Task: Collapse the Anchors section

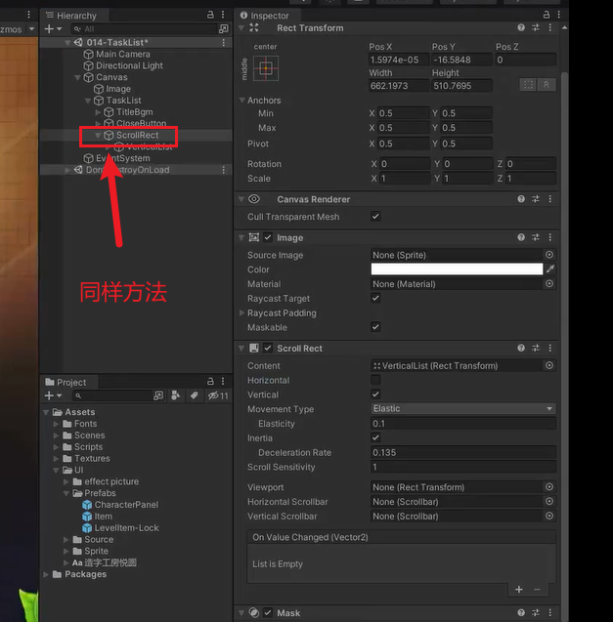Action: coord(242,100)
